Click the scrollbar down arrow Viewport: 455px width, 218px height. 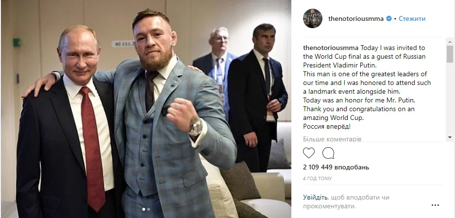click(x=450, y=137)
